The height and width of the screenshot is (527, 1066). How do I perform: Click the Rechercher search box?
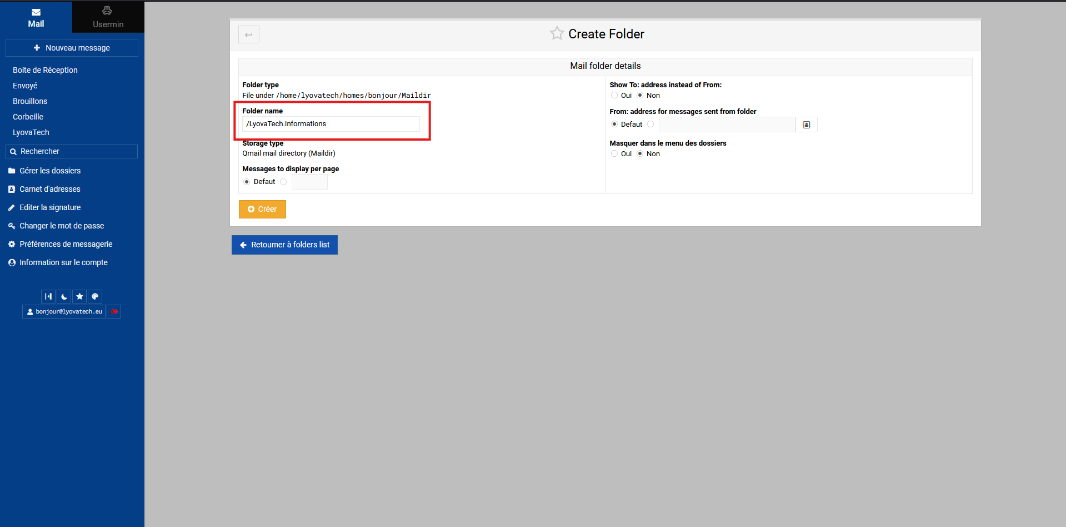pos(72,151)
